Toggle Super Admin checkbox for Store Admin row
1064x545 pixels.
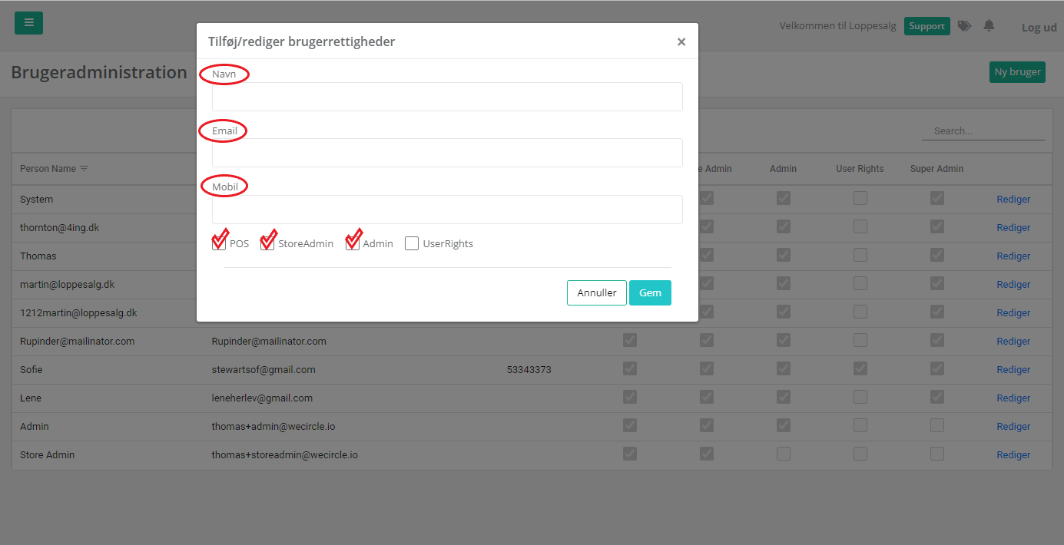[x=936, y=454]
